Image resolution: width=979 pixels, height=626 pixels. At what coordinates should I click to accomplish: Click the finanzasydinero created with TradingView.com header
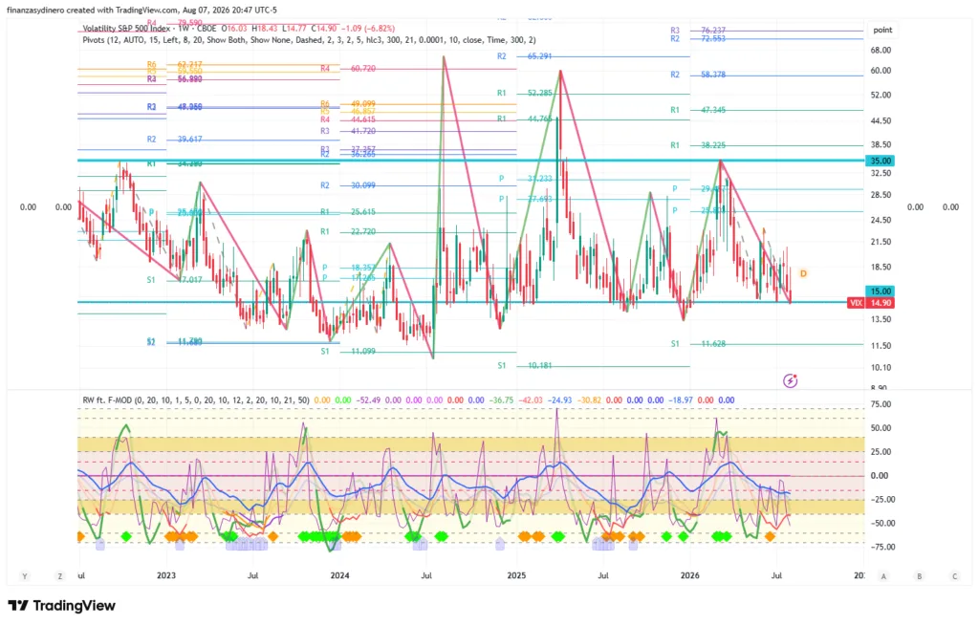[x=141, y=10]
